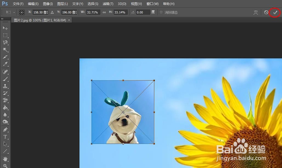Select the Blur tool

click(5, 115)
